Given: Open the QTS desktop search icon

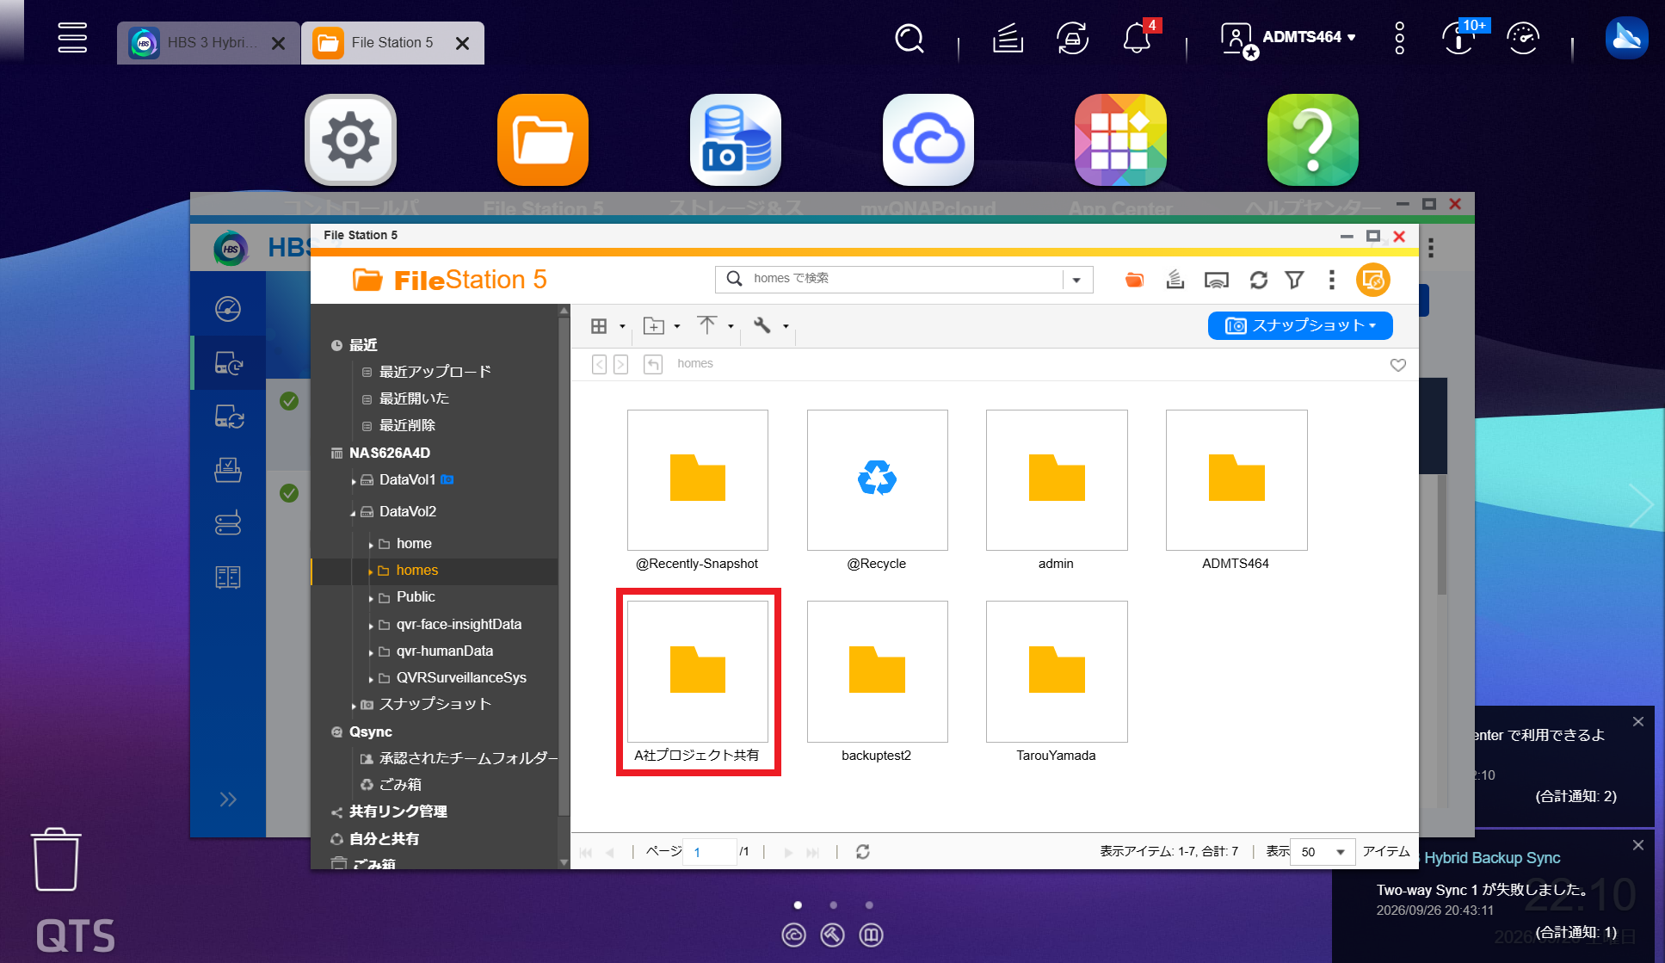Looking at the screenshot, I should click(x=910, y=39).
